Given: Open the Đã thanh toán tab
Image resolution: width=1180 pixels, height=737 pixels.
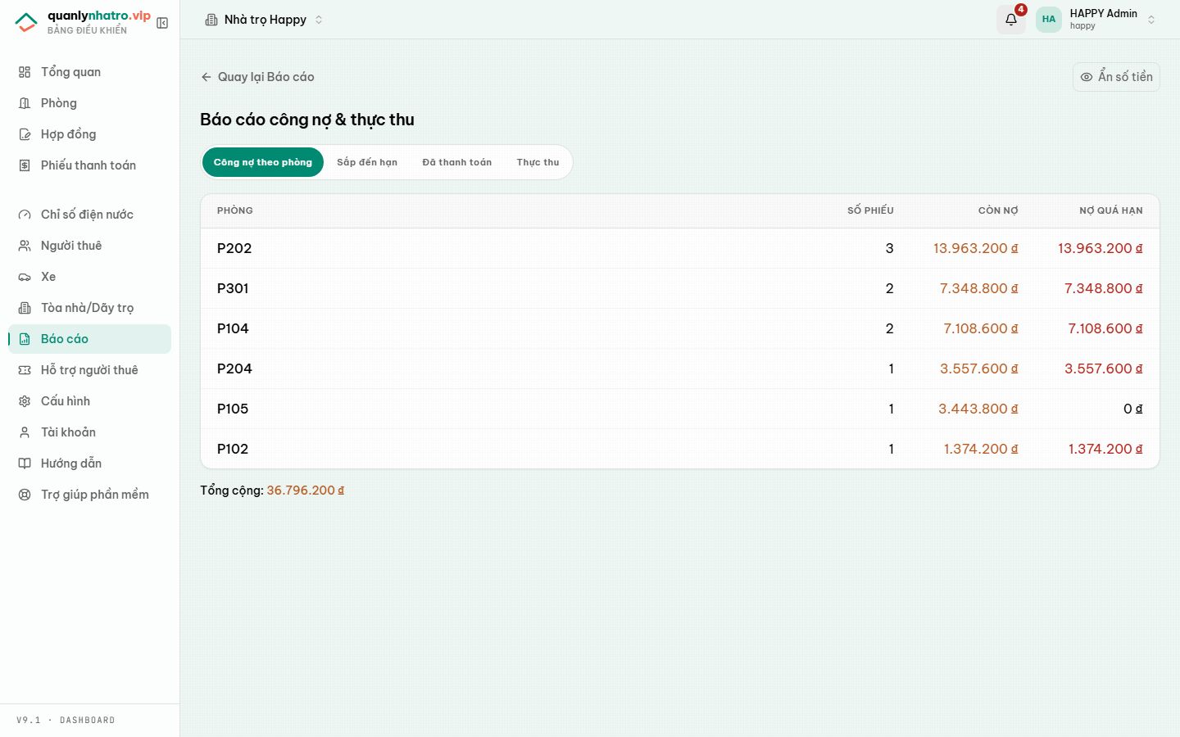Looking at the screenshot, I should point(457,162).
